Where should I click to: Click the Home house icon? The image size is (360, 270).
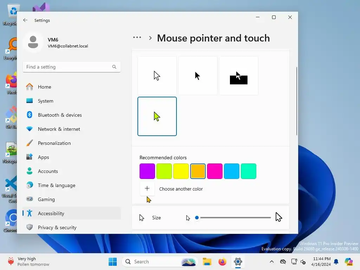click(x=30, y=87)
